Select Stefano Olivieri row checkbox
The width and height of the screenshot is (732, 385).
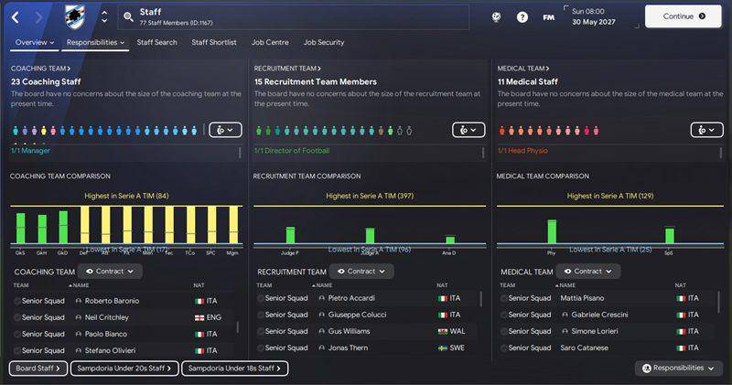(x=17, y=350)
